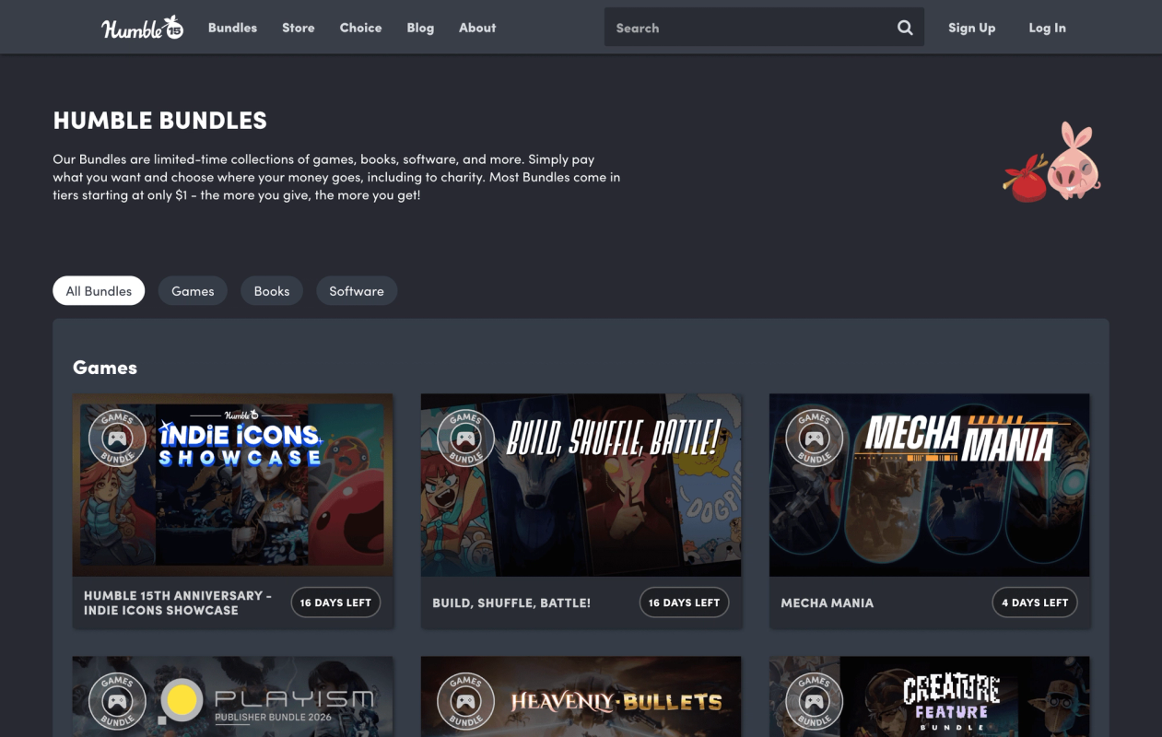This screenshot has height=737, width=1162.
Task: Open the Build, Shuffle, Battle! bundle thumbnail
Action: [x=581, y=485]
